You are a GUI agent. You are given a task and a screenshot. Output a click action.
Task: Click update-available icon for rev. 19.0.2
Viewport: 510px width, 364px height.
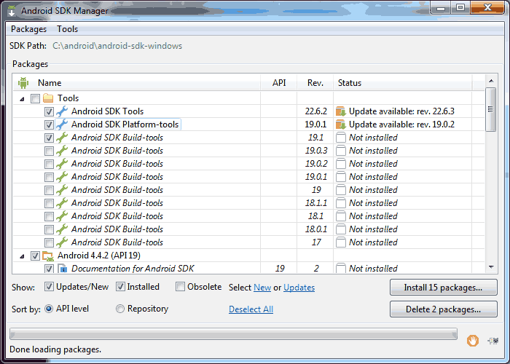pos(340,124)
